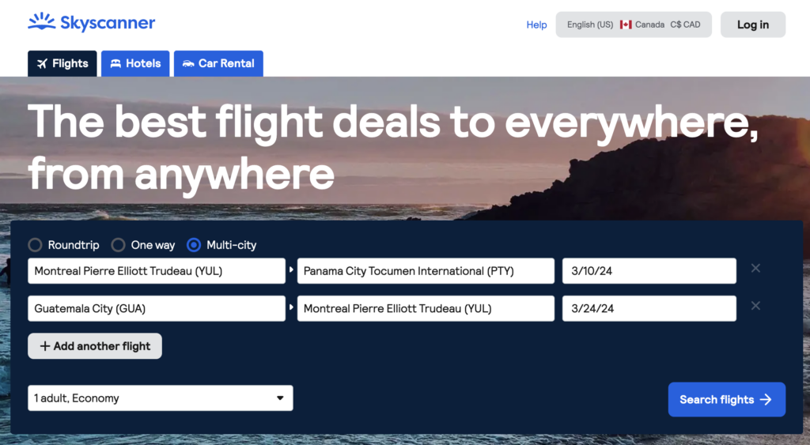The width and height of the screenshot is (810, 445).
Task: Click the Skyscanner logo
Action: pyautogui.click(x=91, y=23)
